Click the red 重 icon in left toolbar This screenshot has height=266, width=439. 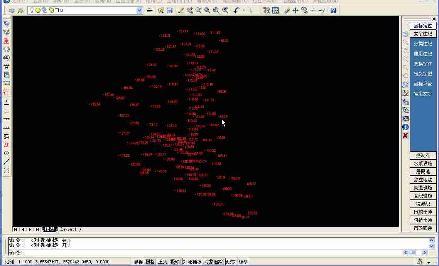(x=7, y=41)
